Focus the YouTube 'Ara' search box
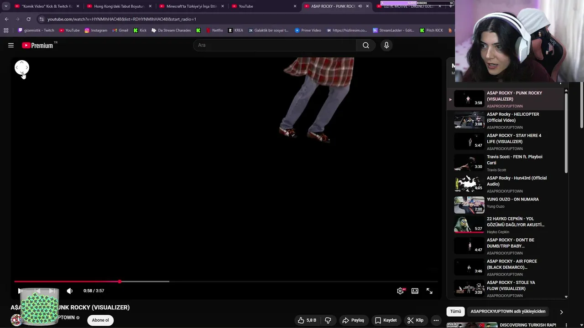584x328 pixels. [275, 45]
